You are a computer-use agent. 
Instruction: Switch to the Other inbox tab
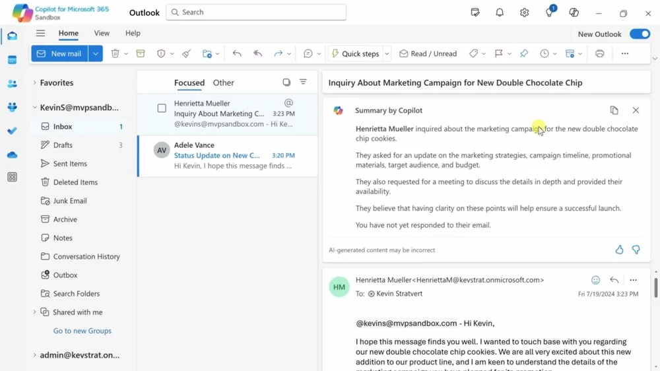point(223,83)
